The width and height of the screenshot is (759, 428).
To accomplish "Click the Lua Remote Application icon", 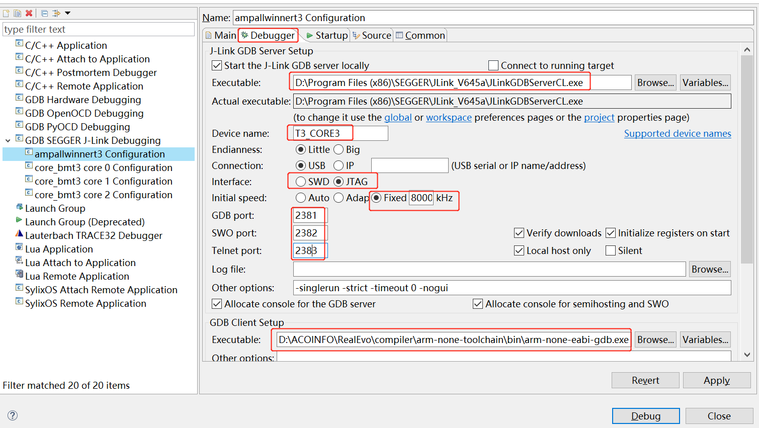I will [19, 275].
